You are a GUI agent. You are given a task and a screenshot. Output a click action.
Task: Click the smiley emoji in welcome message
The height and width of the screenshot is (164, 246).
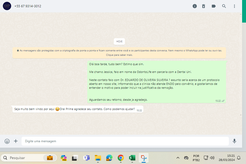pyautogui.click(x=57, y=109)
